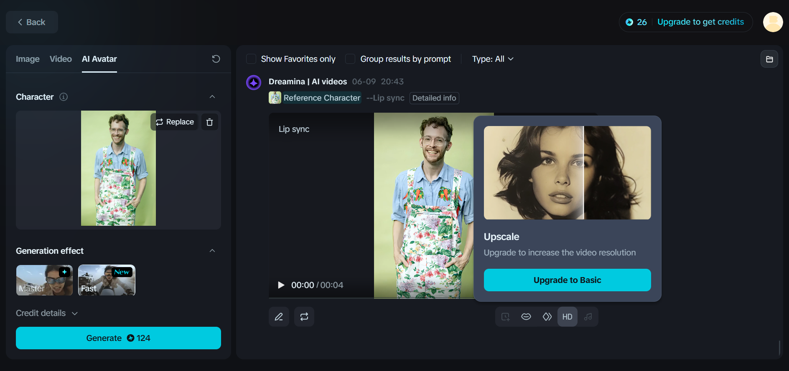Play the lip sync video

pos(281,285)
